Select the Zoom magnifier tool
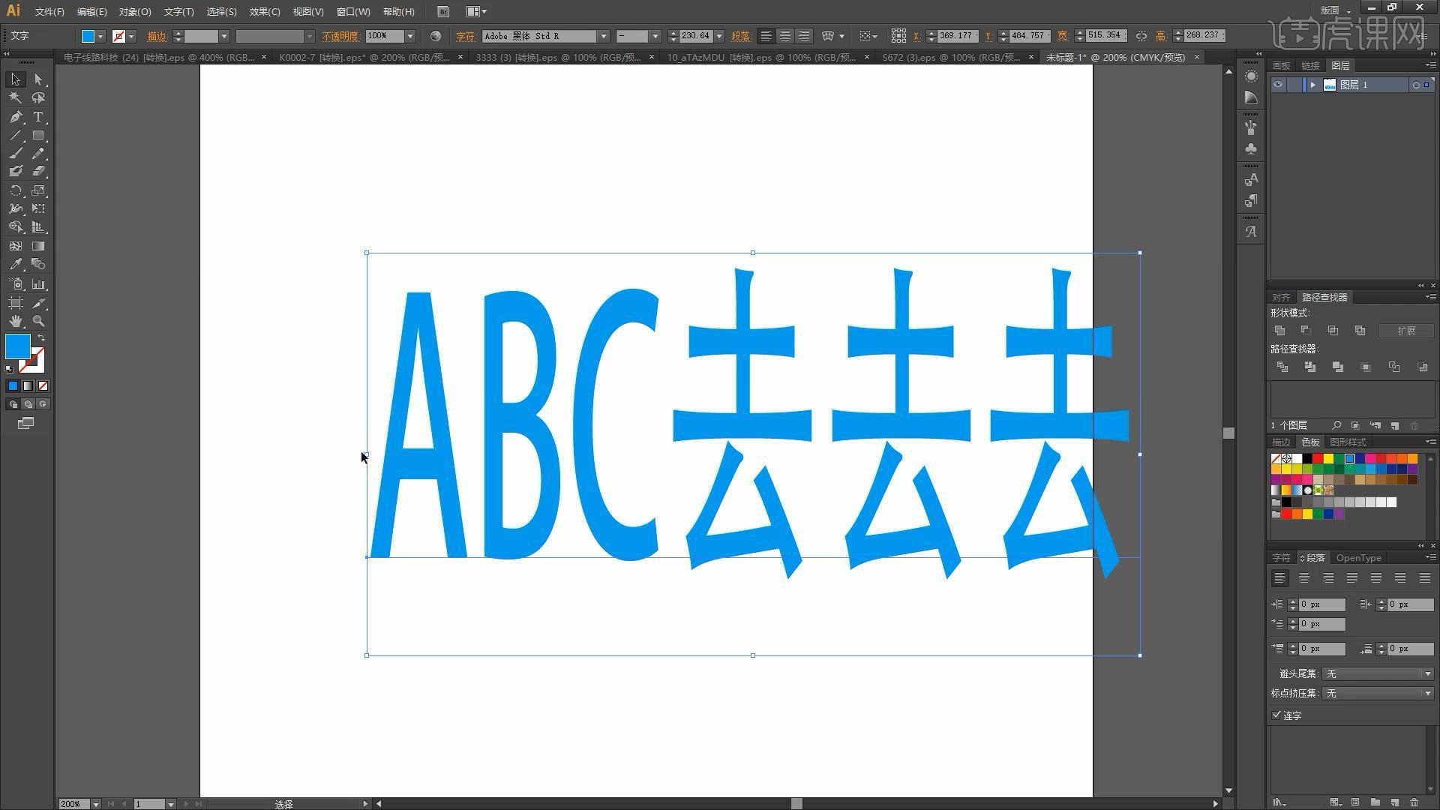This screenshot has height=810, width=1440. pyautogui.click(x=38, y=321)
